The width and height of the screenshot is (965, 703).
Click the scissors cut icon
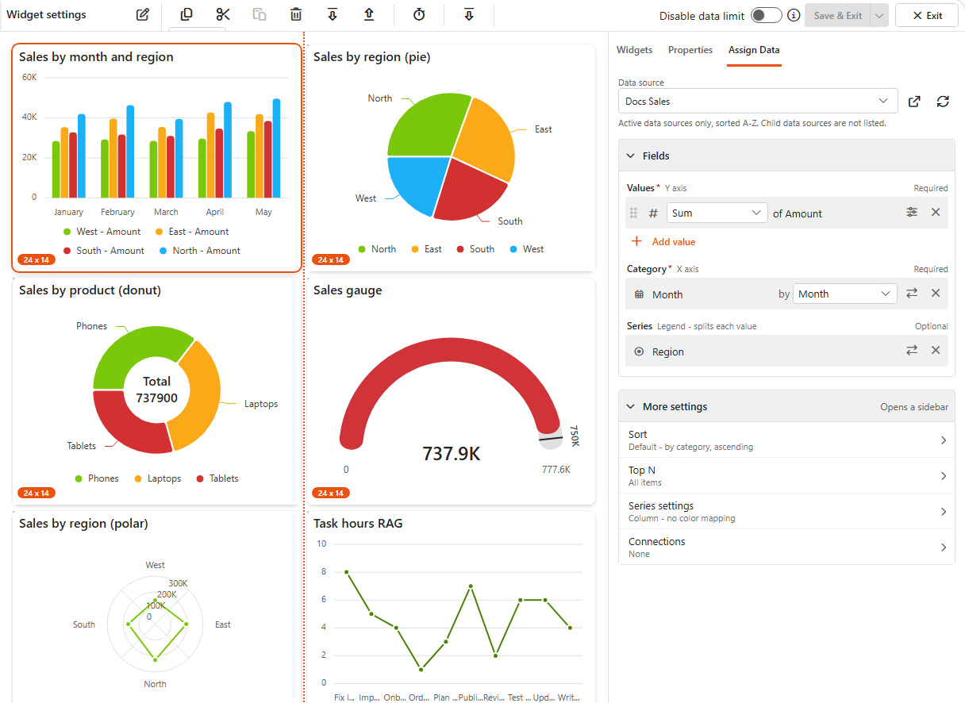click(223, 14)
